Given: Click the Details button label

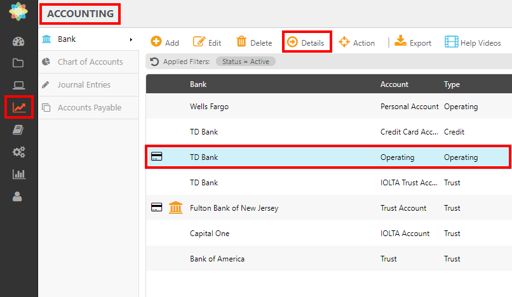Looking at the screenshot, I should pos(313,43).
